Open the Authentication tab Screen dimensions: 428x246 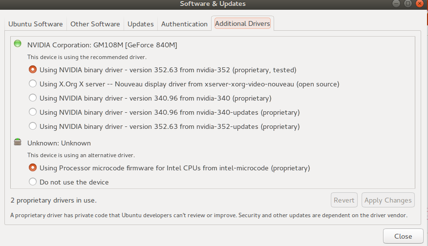(x=184, y=24)
